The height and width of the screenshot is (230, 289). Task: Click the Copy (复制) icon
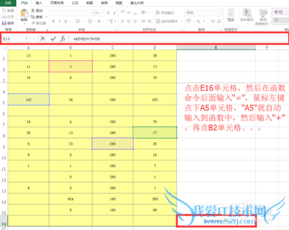[x=33, y=17]
